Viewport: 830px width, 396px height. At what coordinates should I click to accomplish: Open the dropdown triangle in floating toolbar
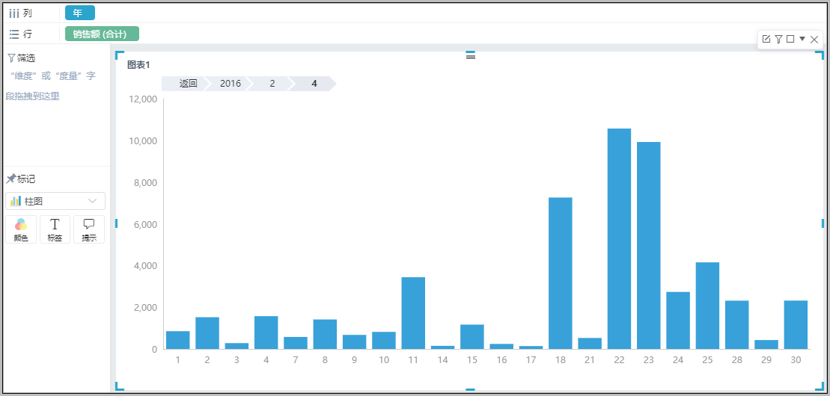802,39
